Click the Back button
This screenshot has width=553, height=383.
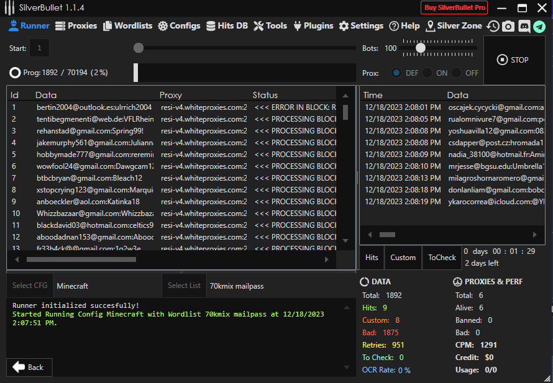point(29,367)
